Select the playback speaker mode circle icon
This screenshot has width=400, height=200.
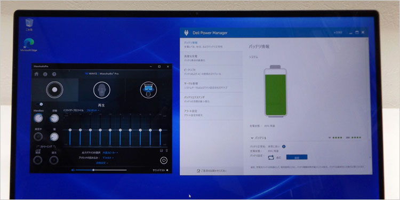(x=54, y=90)
